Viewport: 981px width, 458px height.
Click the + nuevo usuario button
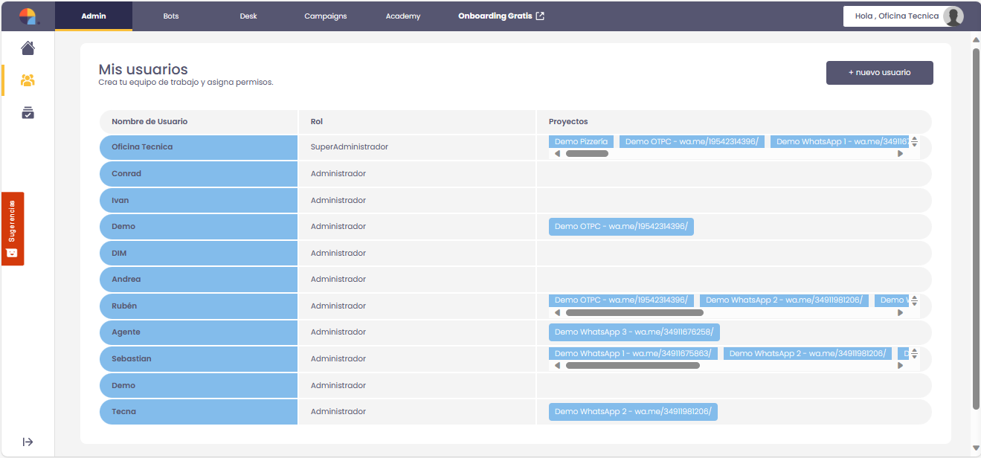pos(879,73)
